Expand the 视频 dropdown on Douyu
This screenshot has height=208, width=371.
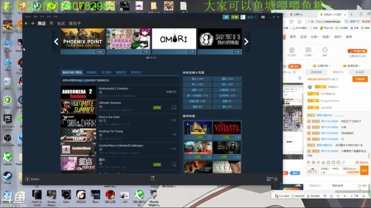326,37
